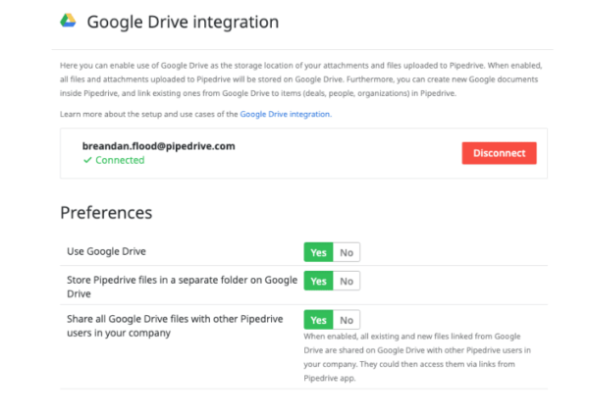Click the sharing help description text
589x420 pixels.
417,357
